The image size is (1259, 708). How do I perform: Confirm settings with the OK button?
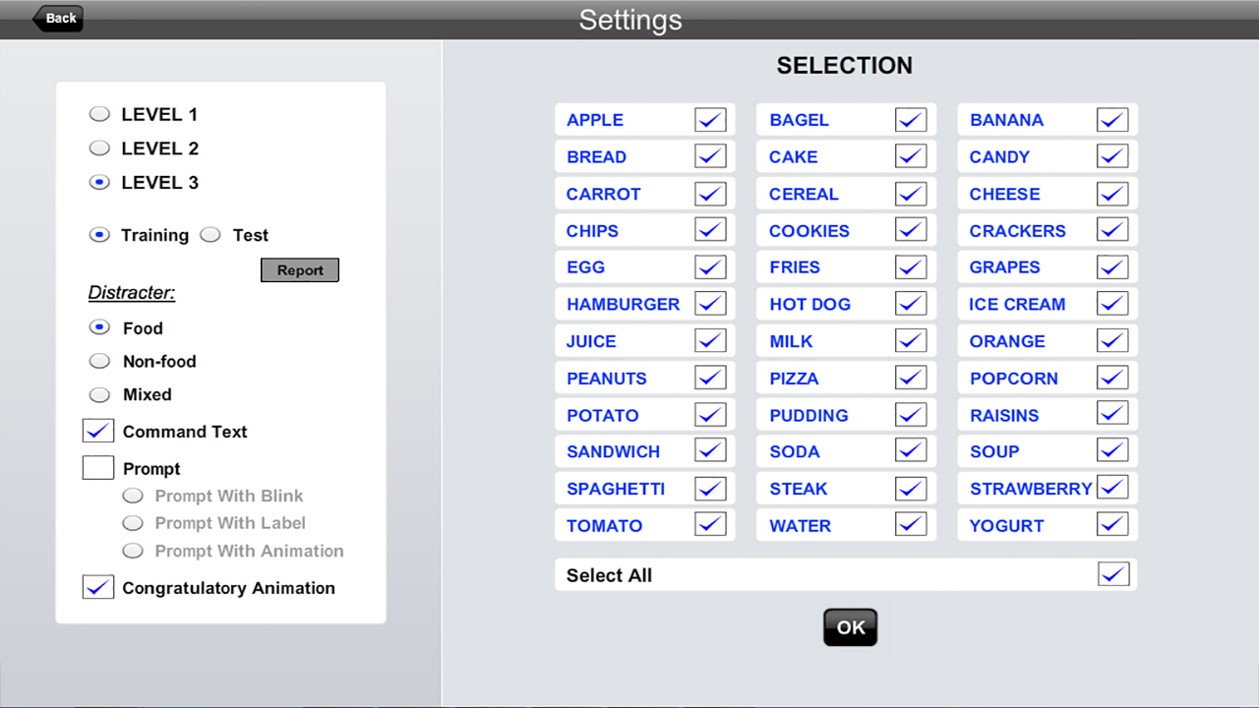[850, 627]
